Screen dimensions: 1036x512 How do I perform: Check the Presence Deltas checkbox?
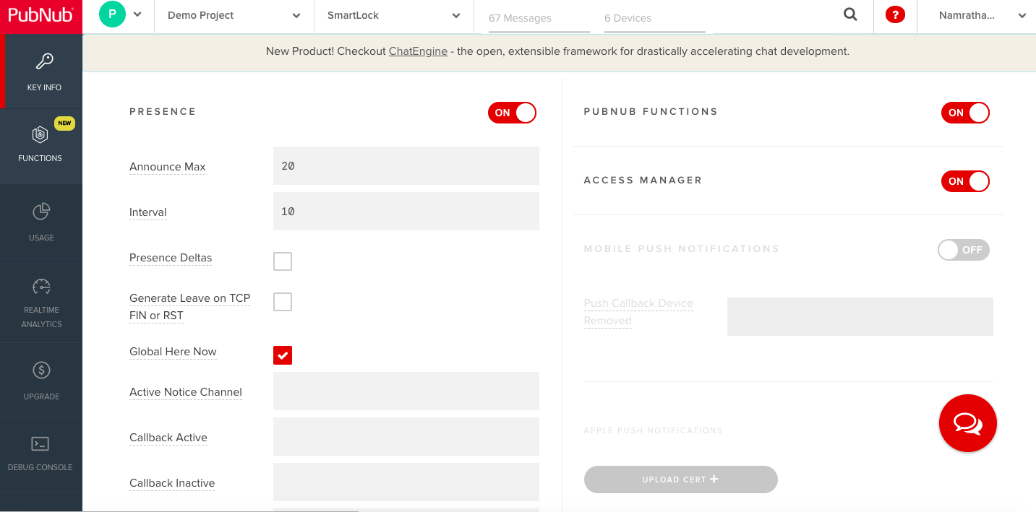click(283, 261)
